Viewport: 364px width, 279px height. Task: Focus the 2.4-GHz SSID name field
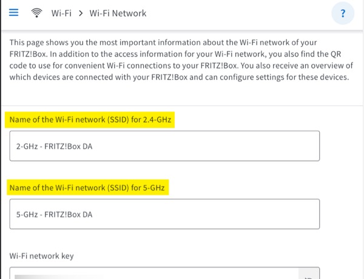164,146
